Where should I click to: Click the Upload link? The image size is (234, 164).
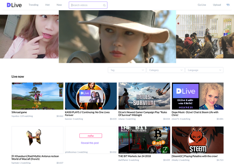pyautogui.click(x=217, y=5)
